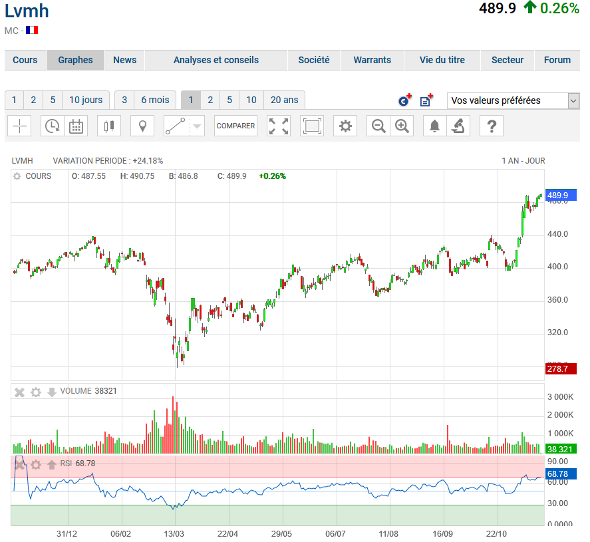
Task: Open the question mark help button
Action: 491,126
